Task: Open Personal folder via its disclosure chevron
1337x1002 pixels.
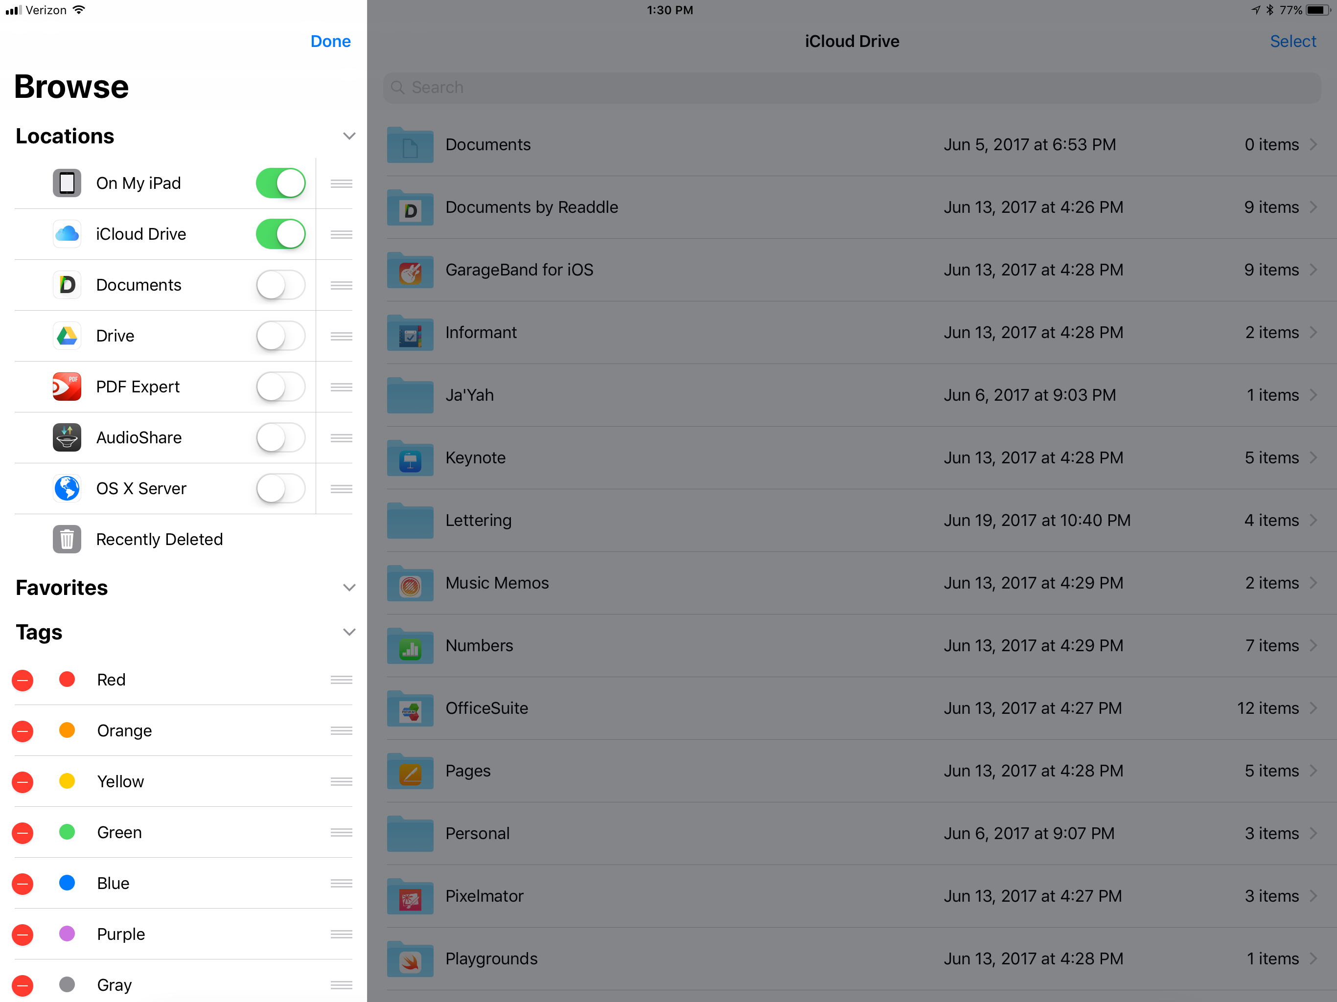Action: [1314, 833]
